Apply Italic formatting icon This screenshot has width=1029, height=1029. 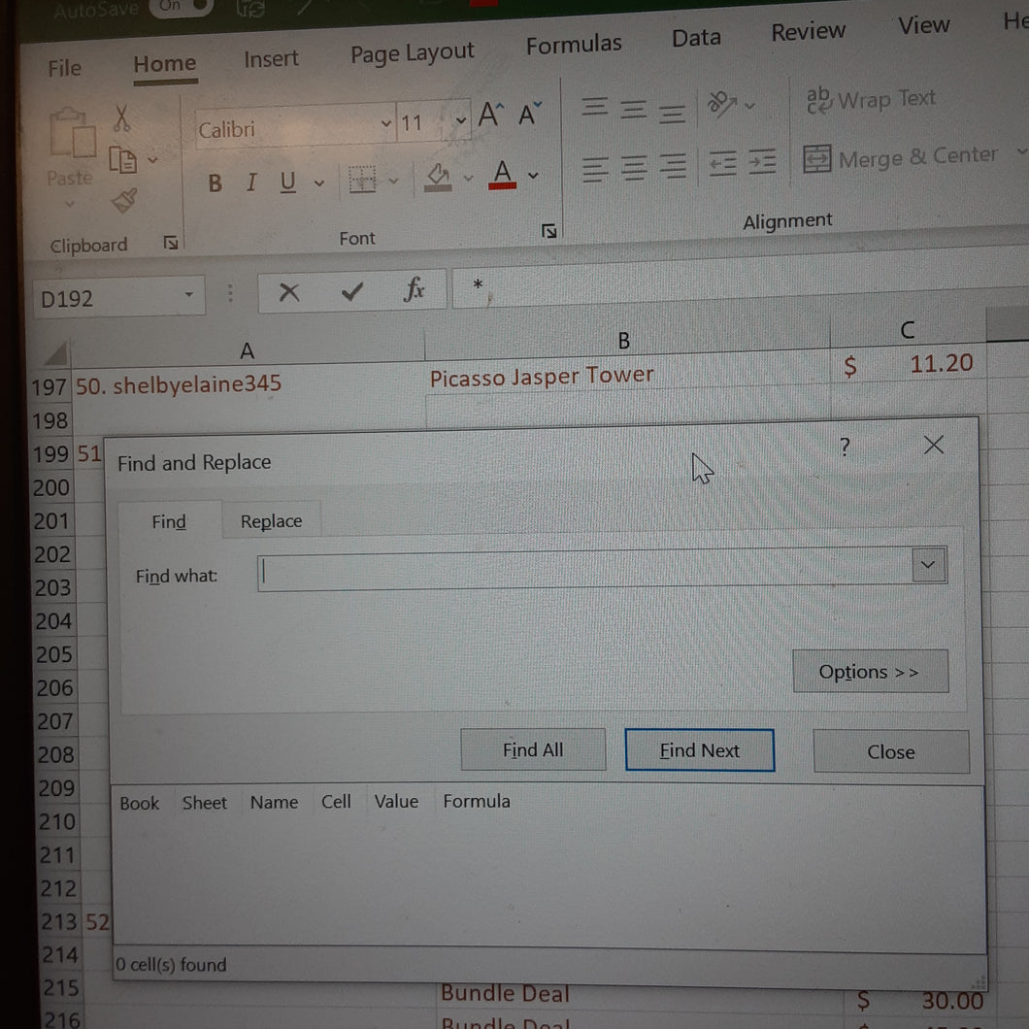tap(251, 182)
